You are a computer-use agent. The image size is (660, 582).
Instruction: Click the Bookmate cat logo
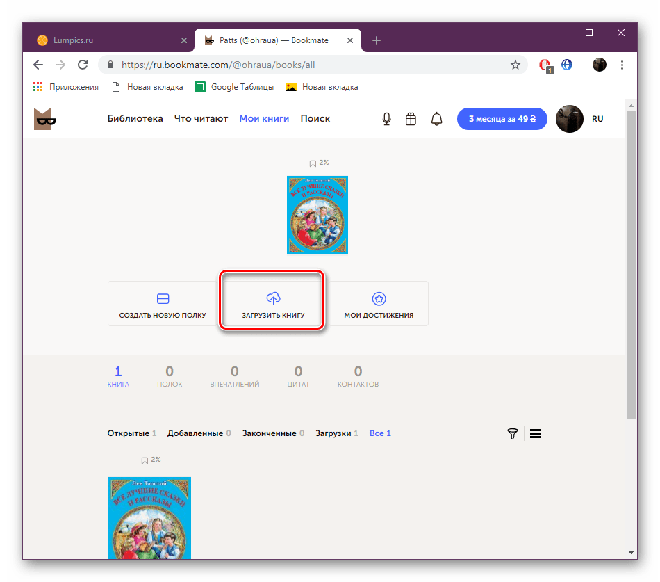[44, 119]
